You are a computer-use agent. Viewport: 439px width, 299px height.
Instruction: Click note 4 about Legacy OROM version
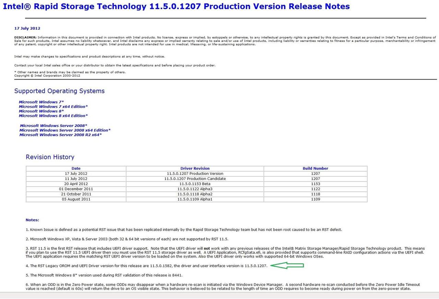pyautogui.click(x=146, y=266)
